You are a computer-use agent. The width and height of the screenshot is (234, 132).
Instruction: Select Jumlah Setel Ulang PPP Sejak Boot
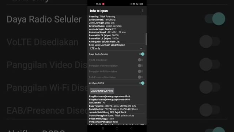click(108, 112)
